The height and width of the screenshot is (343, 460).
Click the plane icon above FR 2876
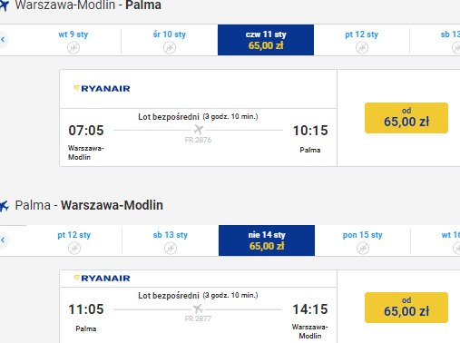(199, 130)
